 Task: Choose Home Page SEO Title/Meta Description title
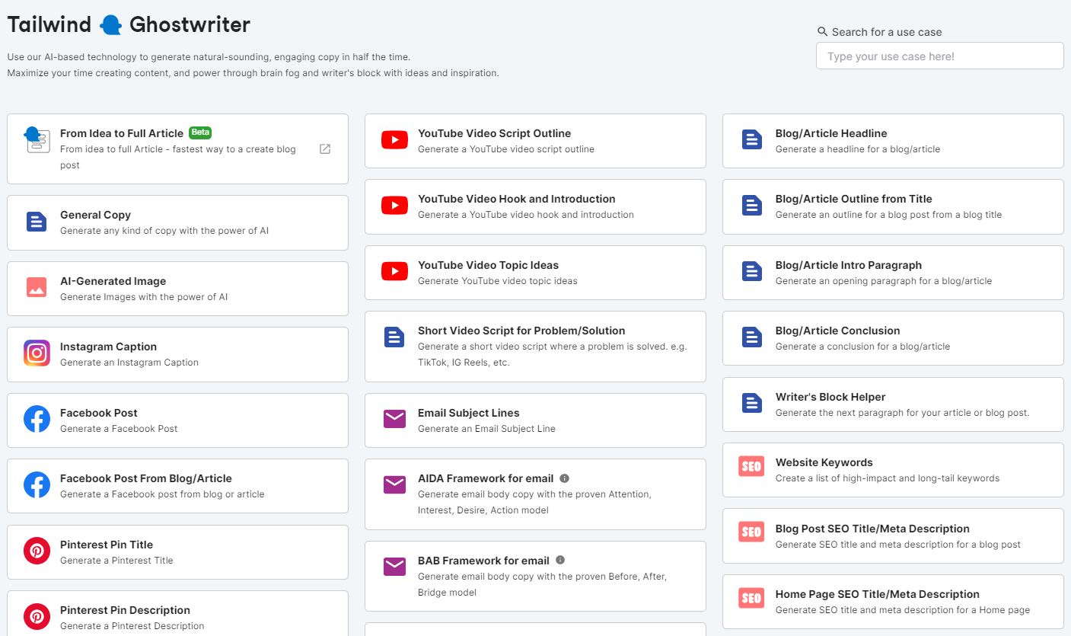coord(878,594)
